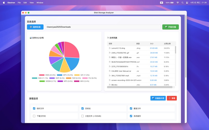Uncheck the 回收站 checkbox
Viewport: 209px width, 130px height.
click(x=83, y=108)
